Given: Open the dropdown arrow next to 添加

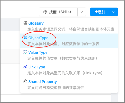Looking at the screenshot, I should [x=113, y=12].
